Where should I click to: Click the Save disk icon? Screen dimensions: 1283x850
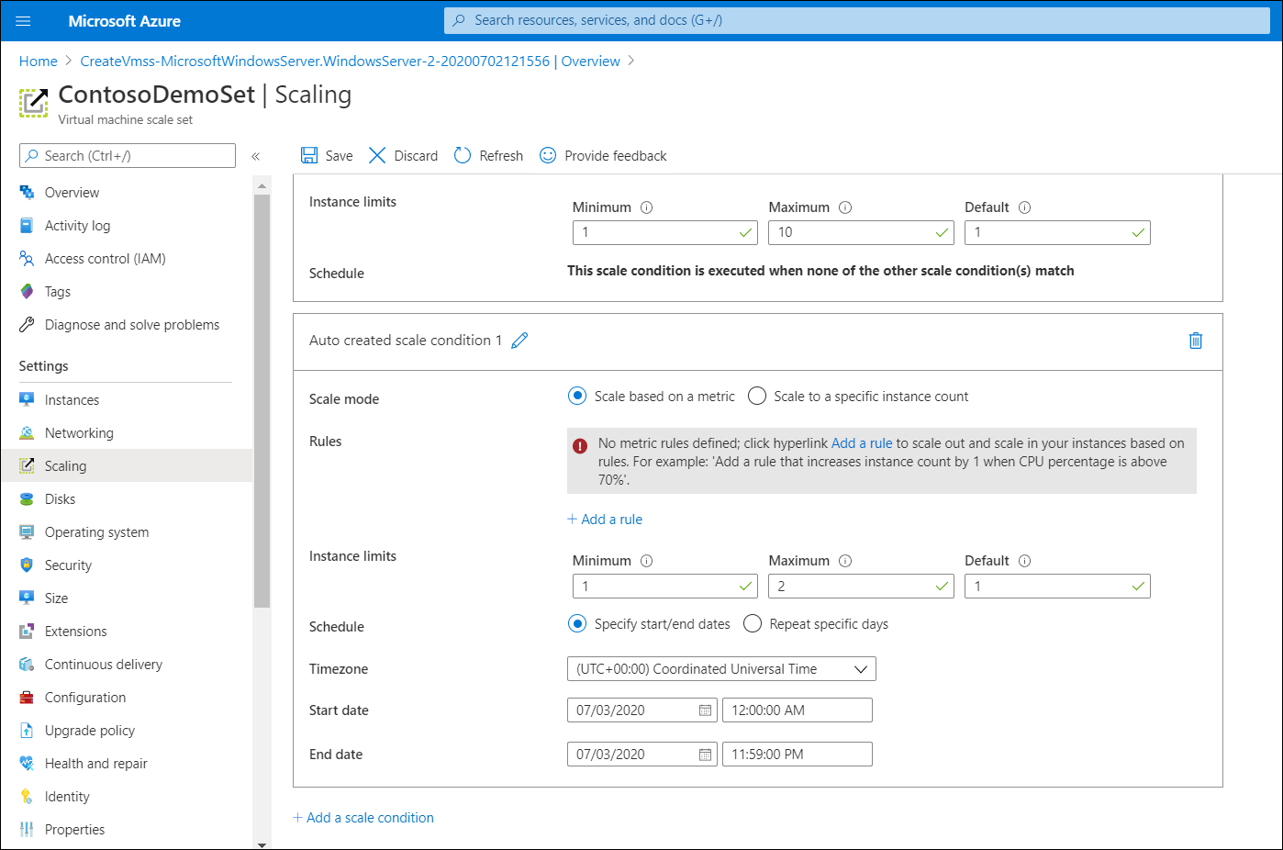pos(309,155)
